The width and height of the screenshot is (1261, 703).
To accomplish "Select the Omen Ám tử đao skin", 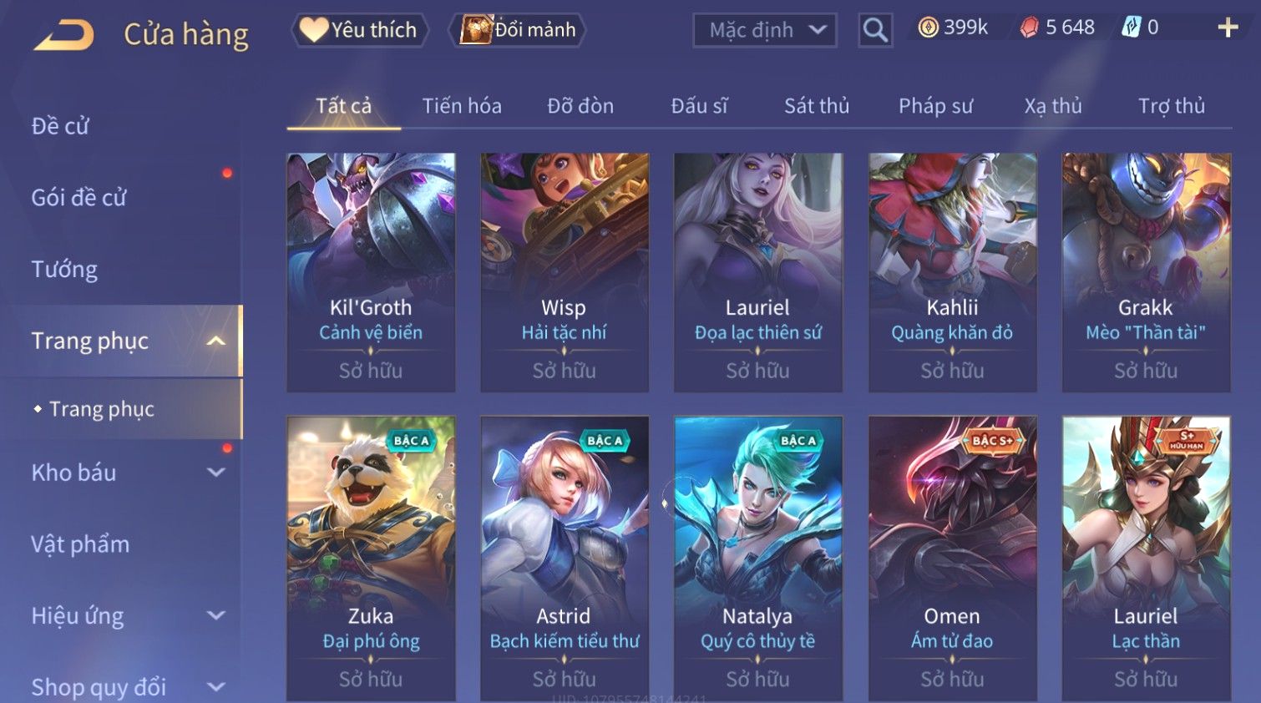I will coord(952,559).
